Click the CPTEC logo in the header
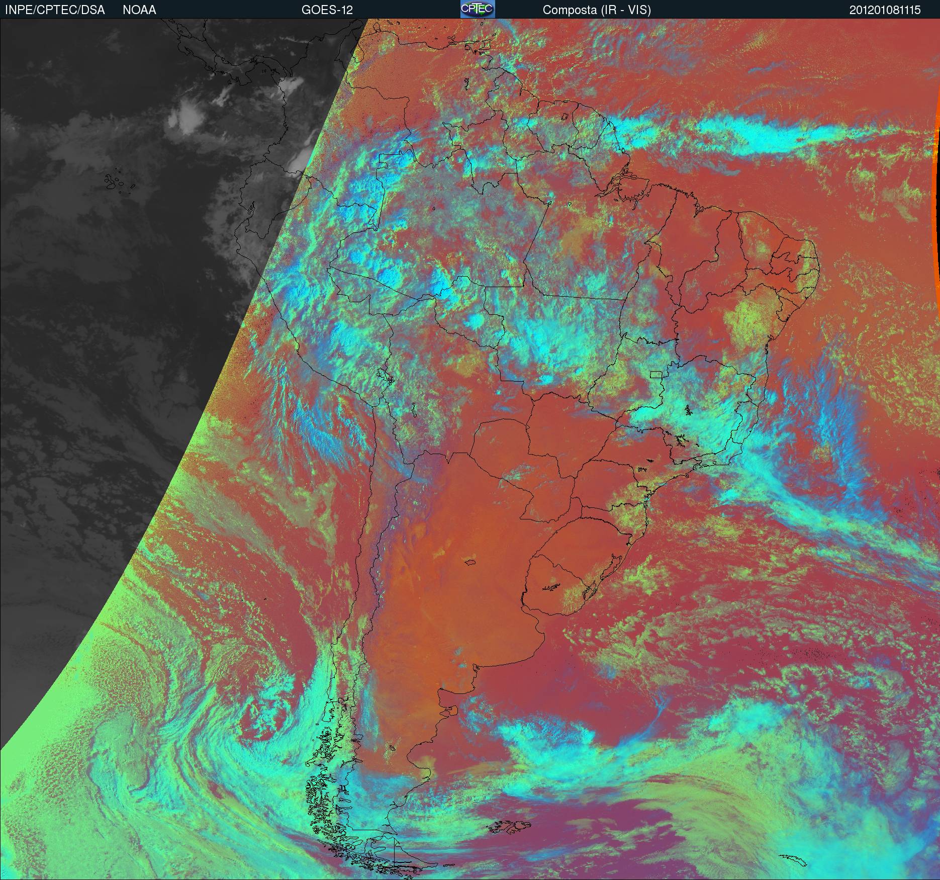940x880 pixels. (478, 9)
